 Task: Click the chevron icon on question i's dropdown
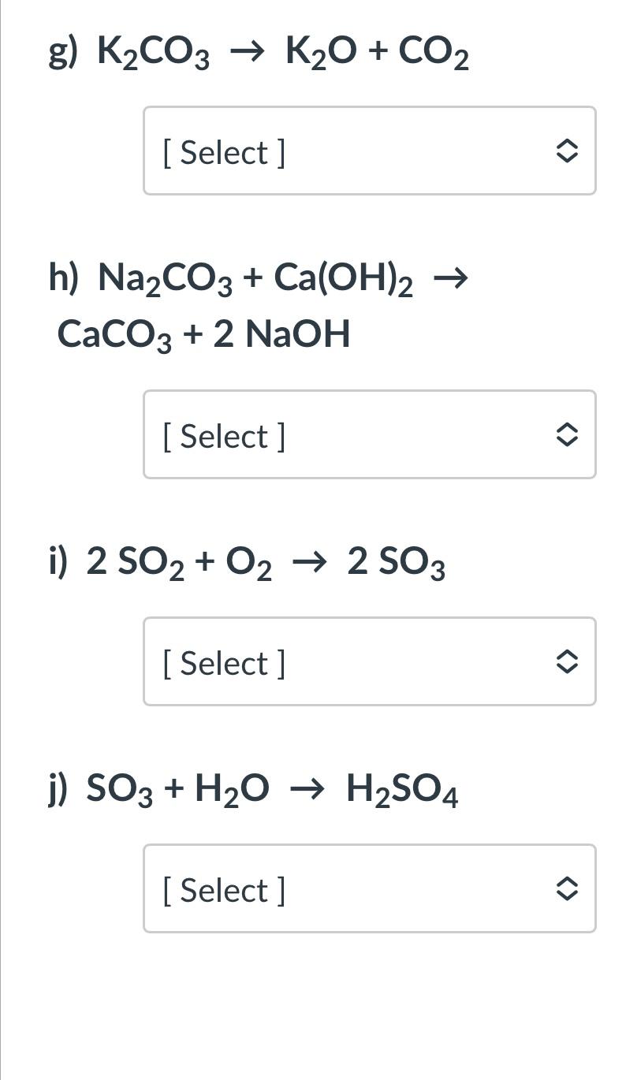click(x=568, y=661)
